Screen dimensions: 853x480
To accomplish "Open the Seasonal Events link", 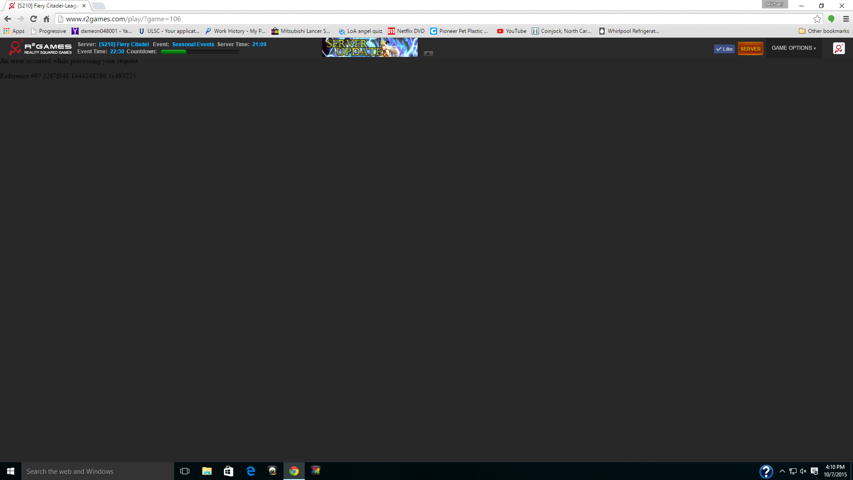I will (x=193, y=44).
